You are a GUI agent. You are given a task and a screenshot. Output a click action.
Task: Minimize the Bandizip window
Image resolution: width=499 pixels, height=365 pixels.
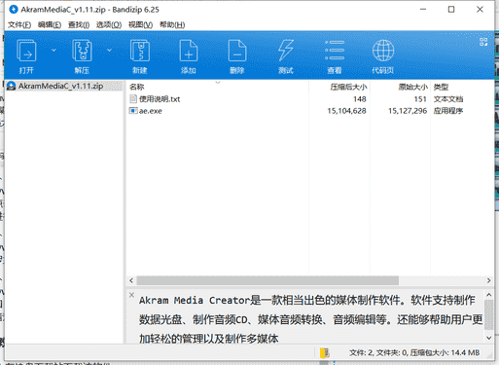click(423, 10)
